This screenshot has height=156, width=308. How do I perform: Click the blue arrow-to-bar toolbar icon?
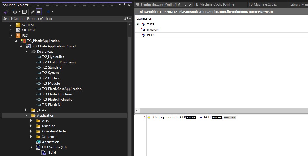point(48,12)
